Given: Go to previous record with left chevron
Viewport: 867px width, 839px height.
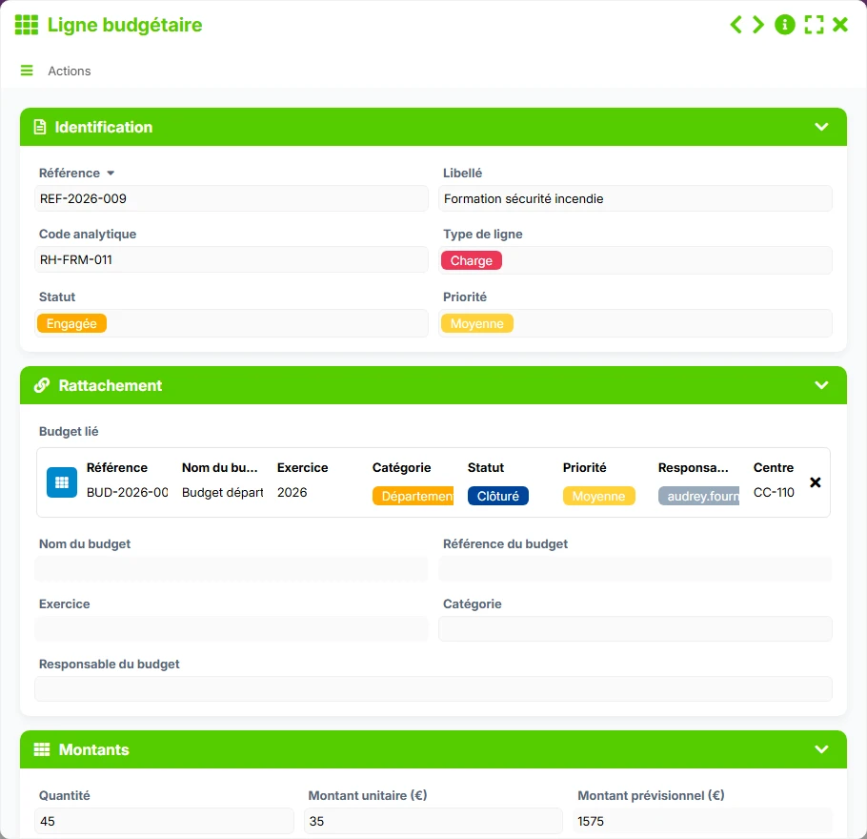Looking at the screenshot, I should click(736, 25).
